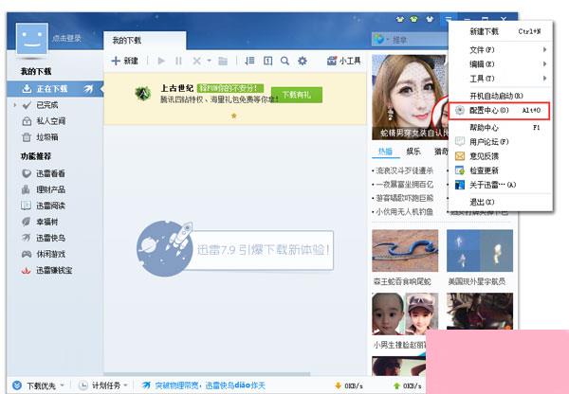Screen dimensions: 569x394
Task: Click the start task play icon
Action: tap(161, 61)
